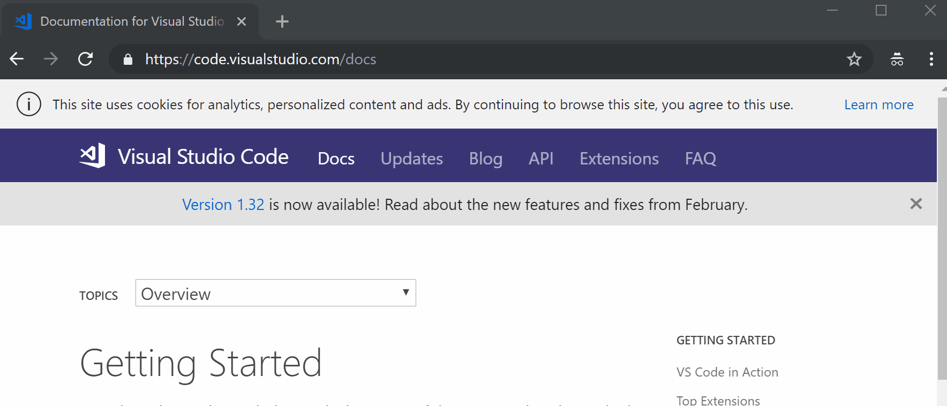The image size is (947, 406).
Task: Click the GETTING STARTED sidebar heading
Action: 726,341
